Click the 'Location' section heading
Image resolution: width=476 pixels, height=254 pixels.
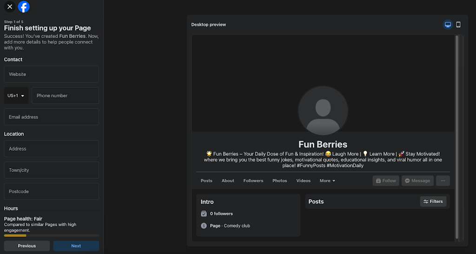click(13, 134)
